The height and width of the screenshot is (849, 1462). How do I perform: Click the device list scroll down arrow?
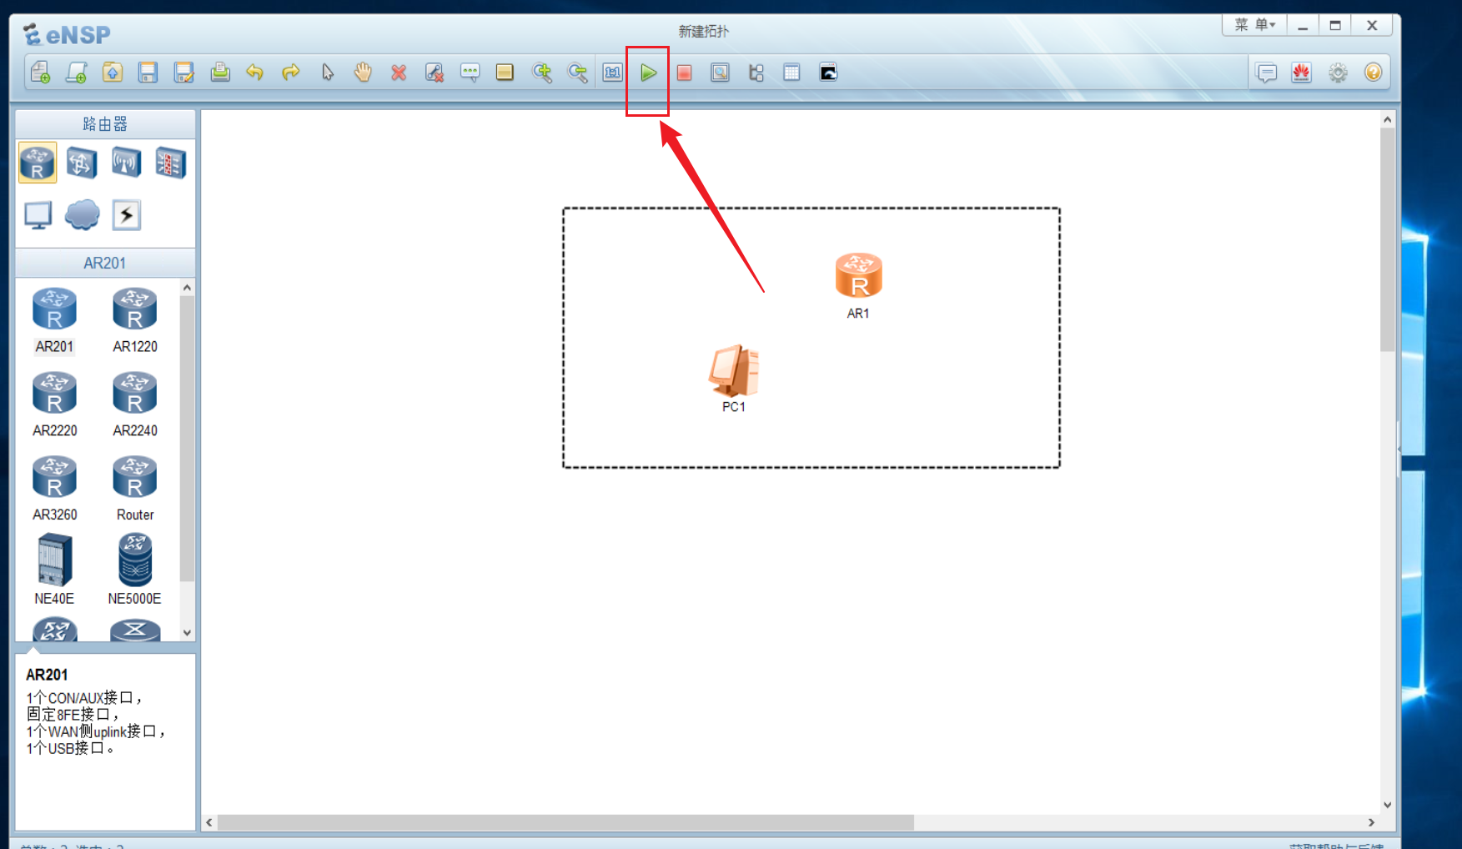[x=187, y=632]
